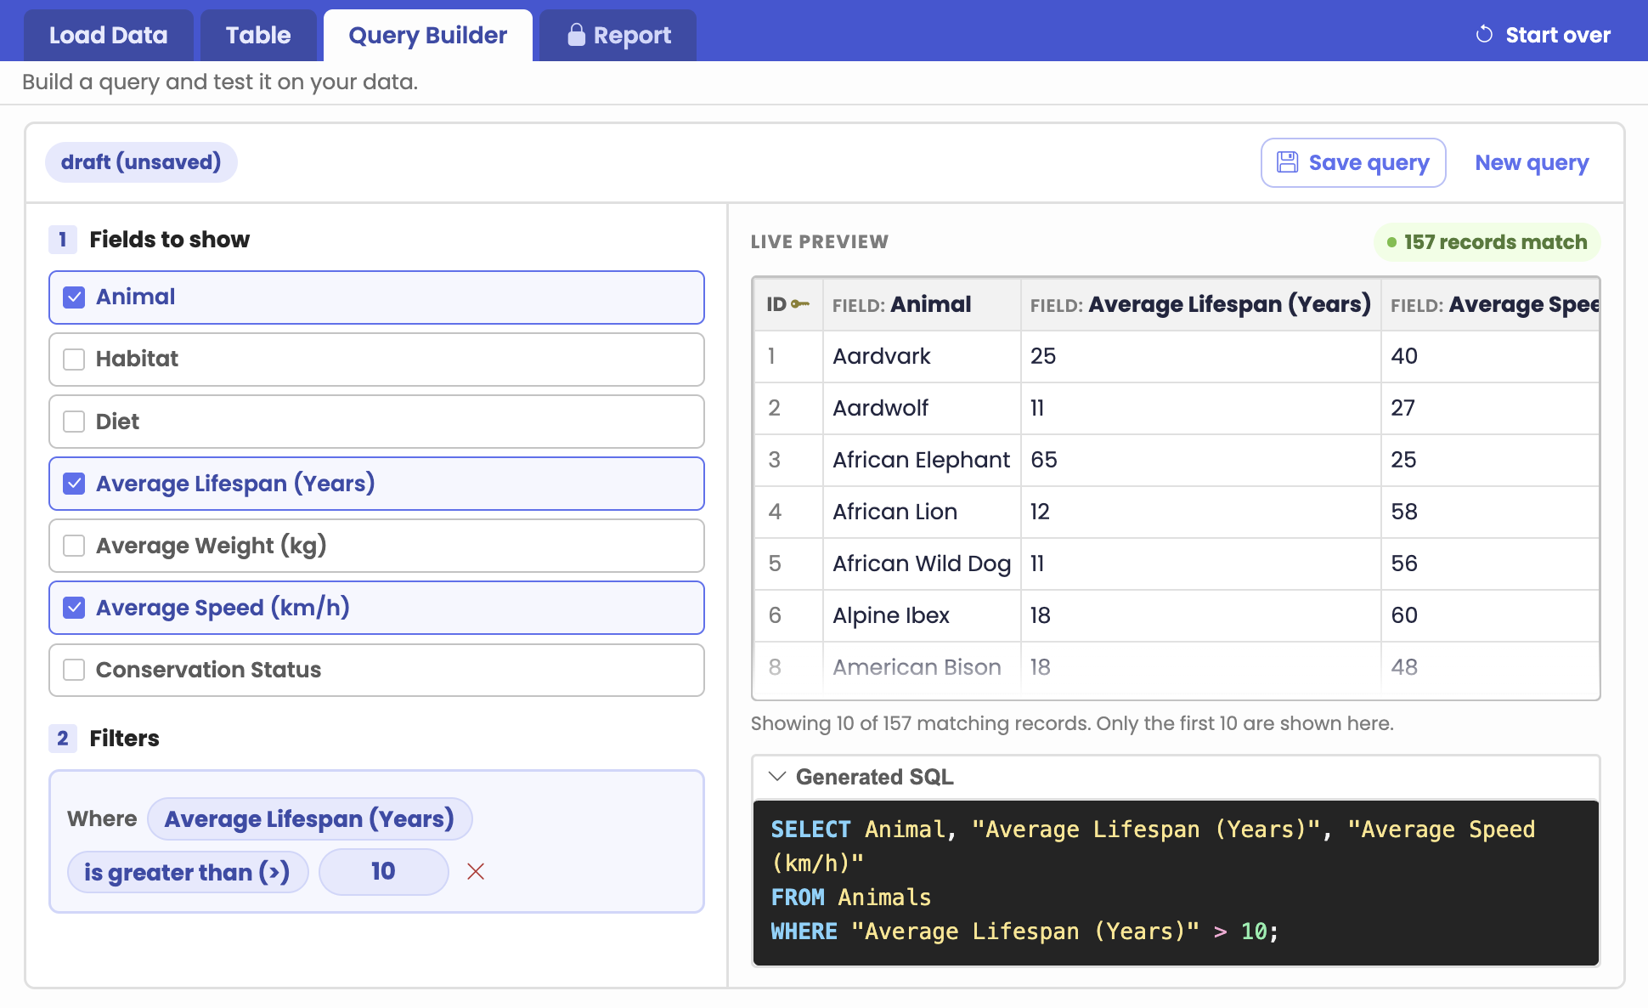Disable Average Speed (km/h) checkbox
The image size is (1648, 1008).
click(74, 608)
